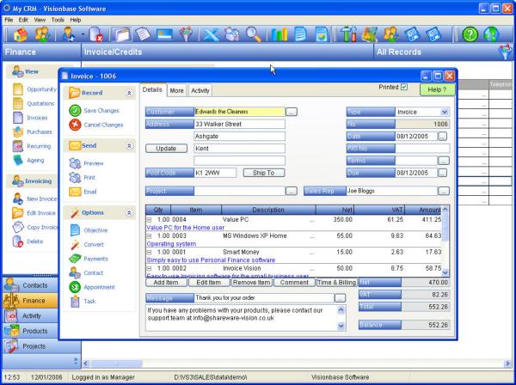516x385 pixels.
Task: Click the Recurring icon in Finance sidebar
Action: pos(18,146)
